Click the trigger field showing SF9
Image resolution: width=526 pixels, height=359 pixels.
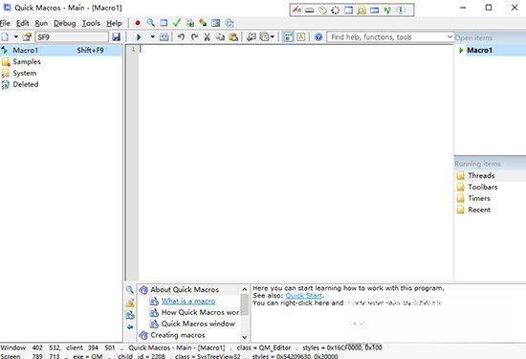click(72, 37)
